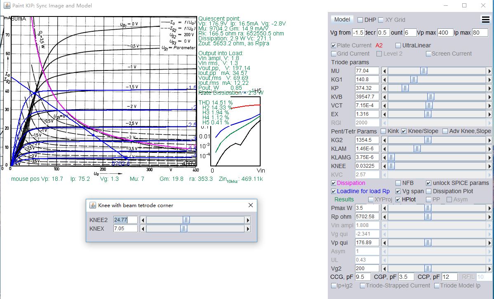
Task: Click KVB slider left arrow
Action: pyautogui.click(x=384, y=97)
